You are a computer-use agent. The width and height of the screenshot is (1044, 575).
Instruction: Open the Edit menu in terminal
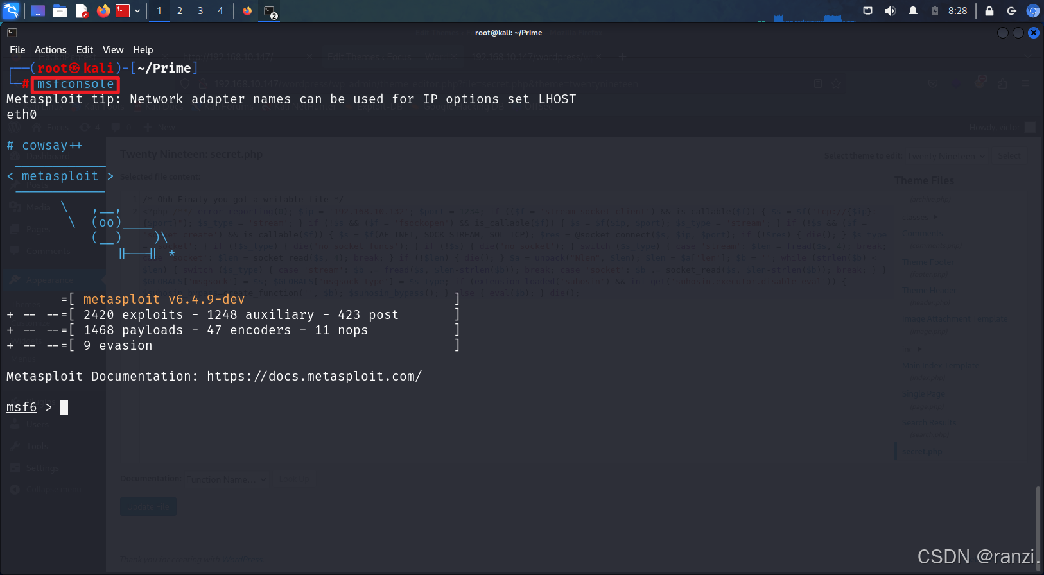point(85,50)
